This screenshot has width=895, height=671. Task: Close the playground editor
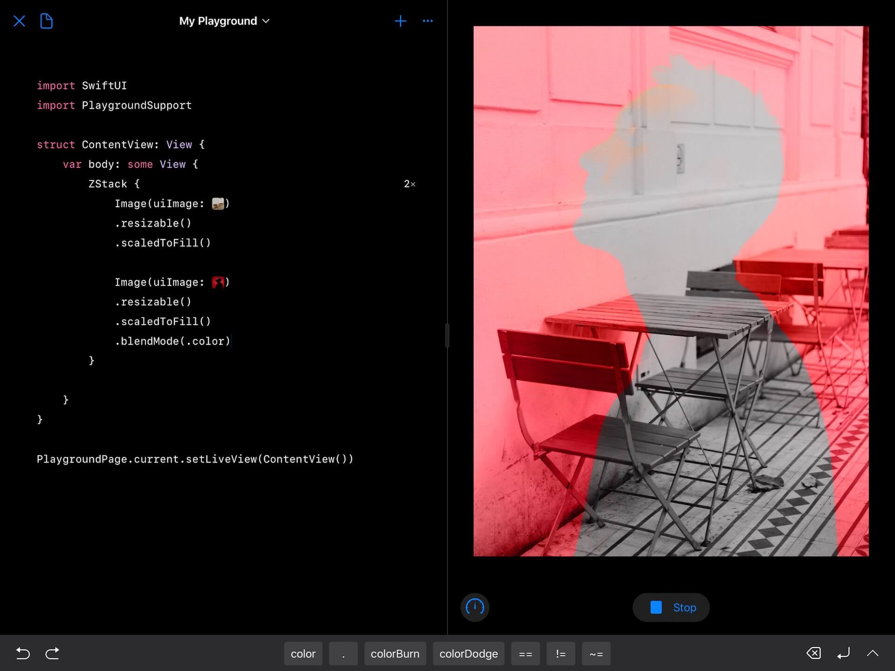click(x=20, y=21)
